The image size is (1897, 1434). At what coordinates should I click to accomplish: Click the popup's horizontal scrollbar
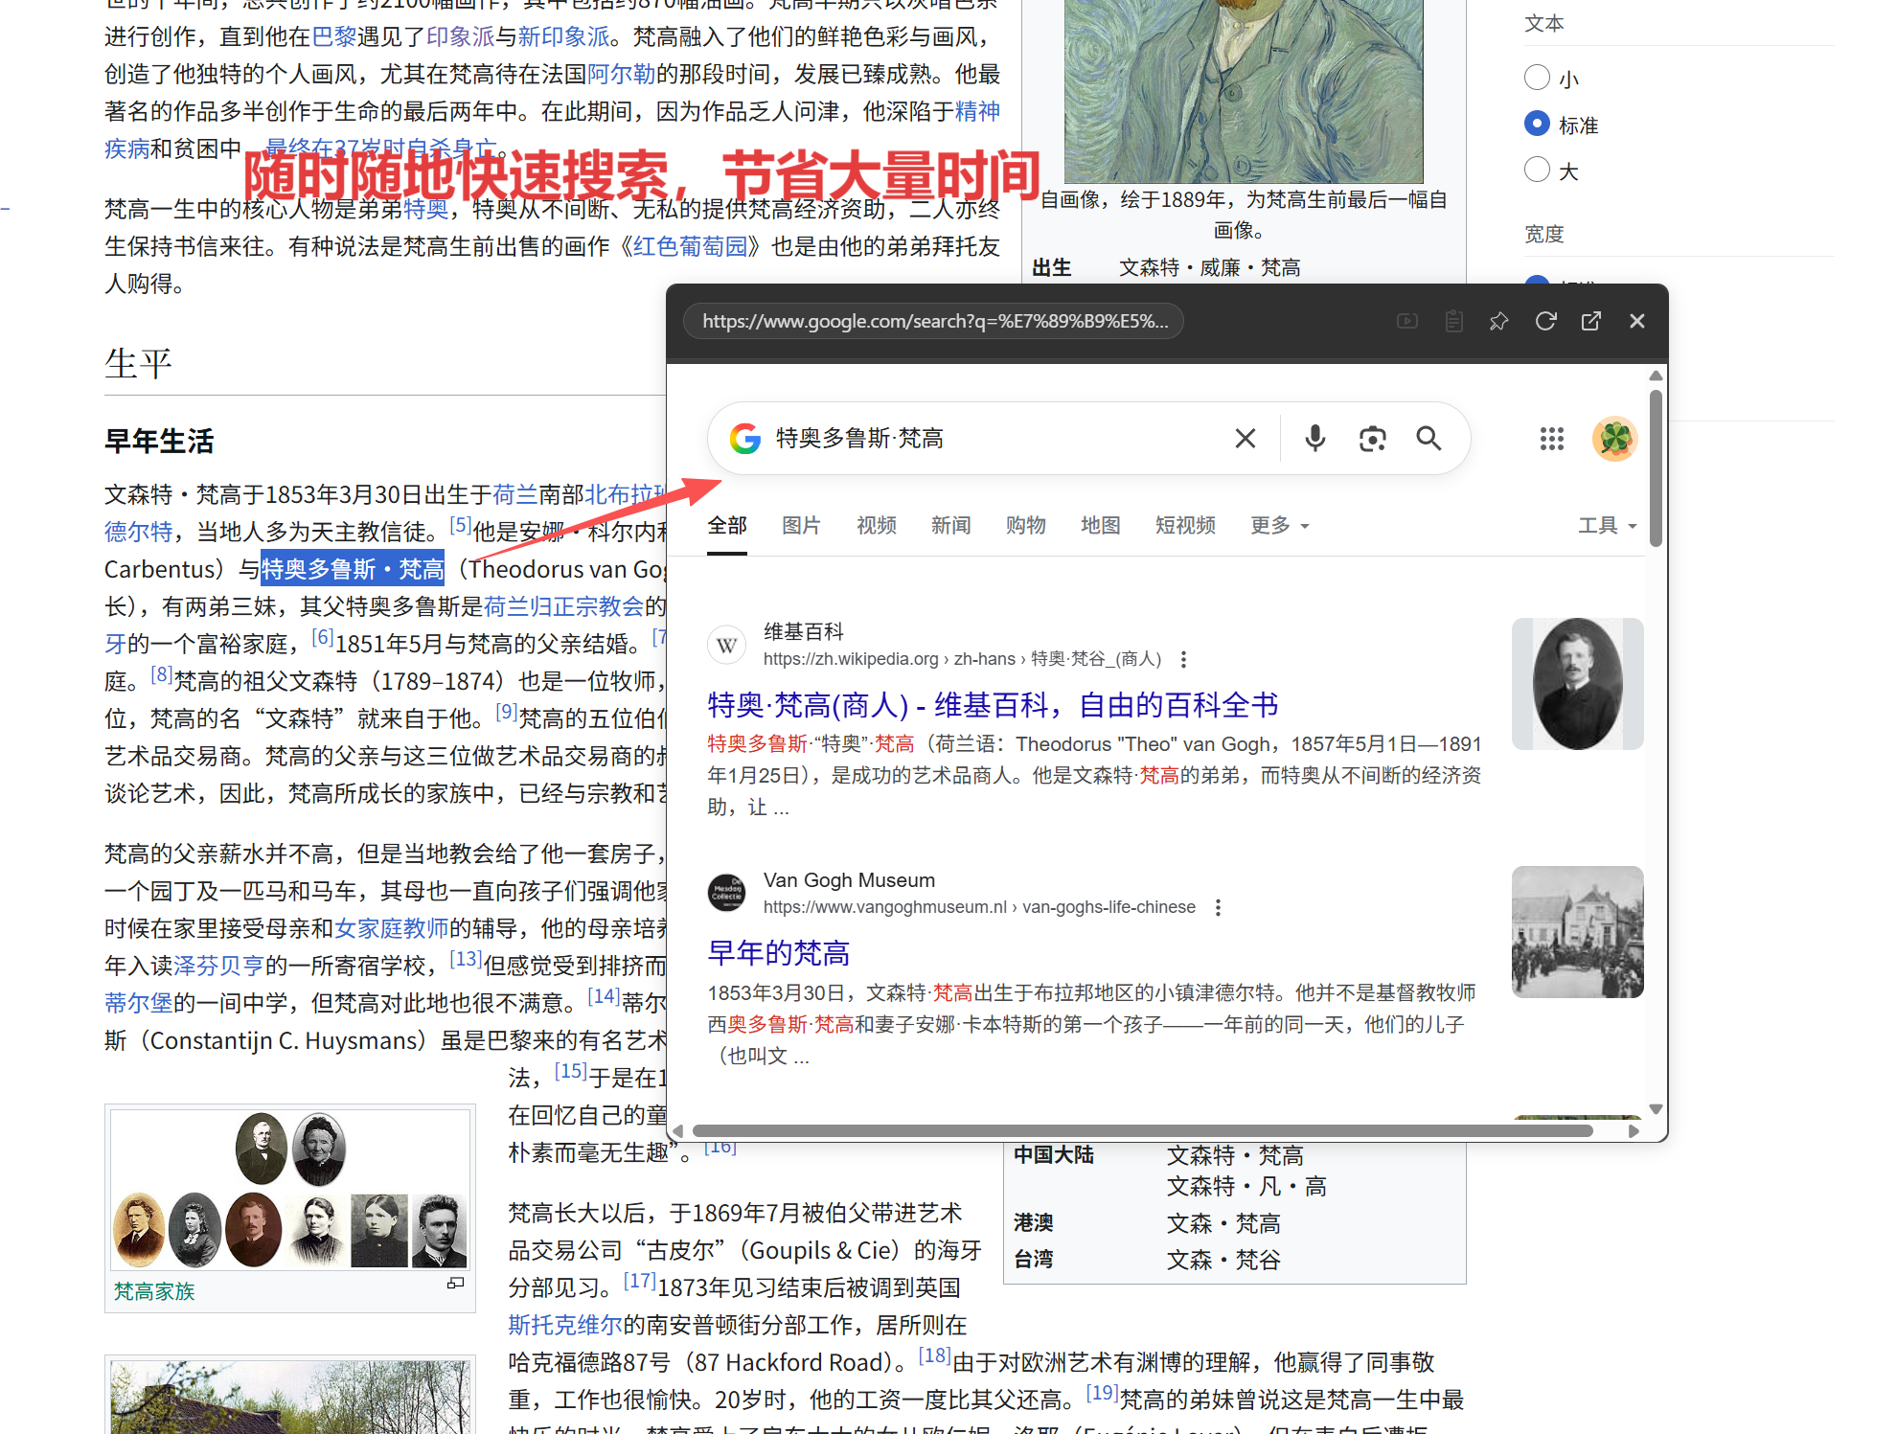coord(1140,1130)
